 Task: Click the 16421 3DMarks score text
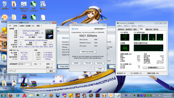click(88, 36)
